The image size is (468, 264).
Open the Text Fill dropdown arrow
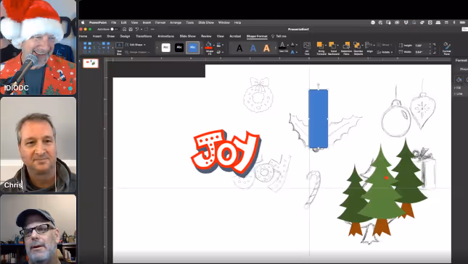(288, 46)
